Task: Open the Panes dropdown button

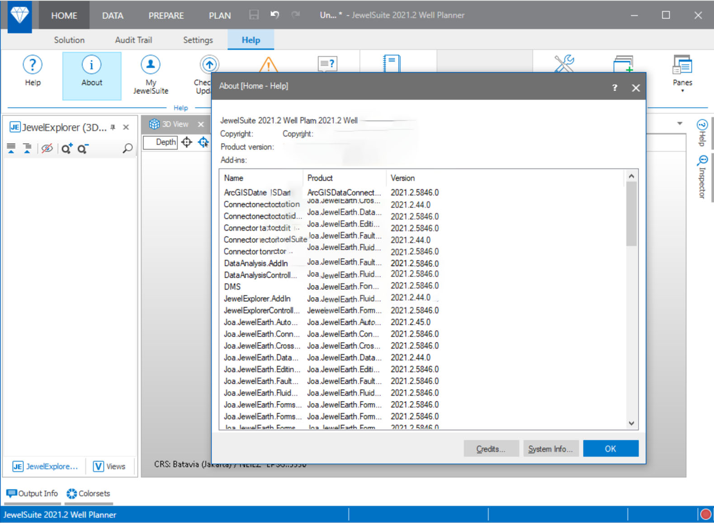Action: coord(682,74)
